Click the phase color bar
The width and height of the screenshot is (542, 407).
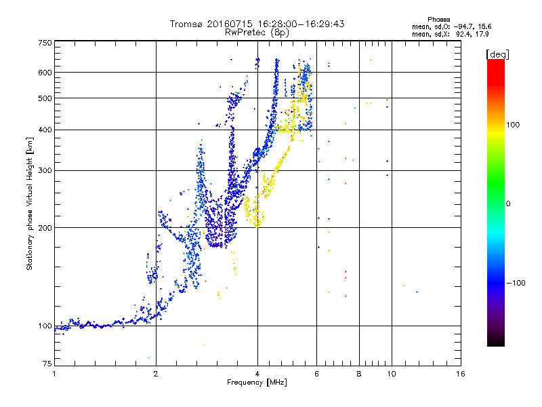[x=496, y=202]
